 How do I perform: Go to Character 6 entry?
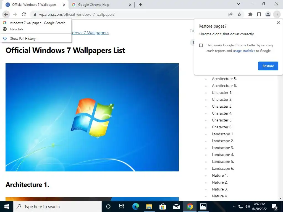click(222, 127)
